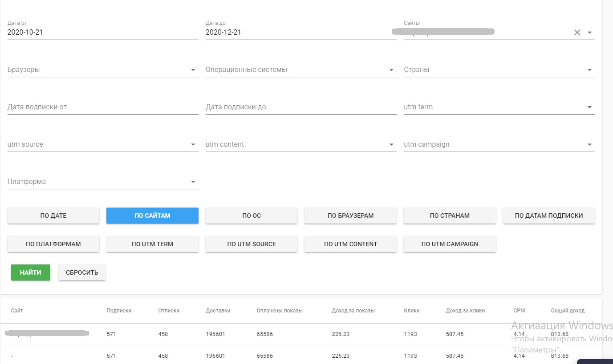Viewport: 613px width, 364px height.
Task: Sort by Подписки column header
Action: [119, 311]
